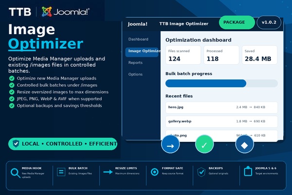The height and width of the screenshot is (195, 292).
Task: Click the blue diamond circle icon
Action: 244,144
